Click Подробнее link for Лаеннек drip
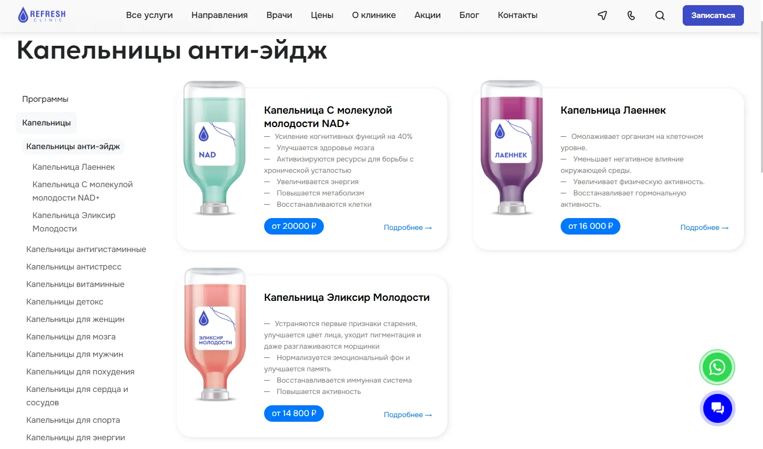 [x=704, y=227]
